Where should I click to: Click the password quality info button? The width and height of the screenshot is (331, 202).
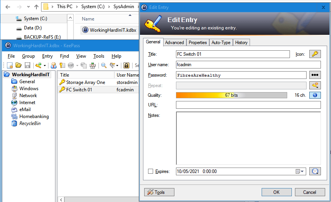coord(315,95)
